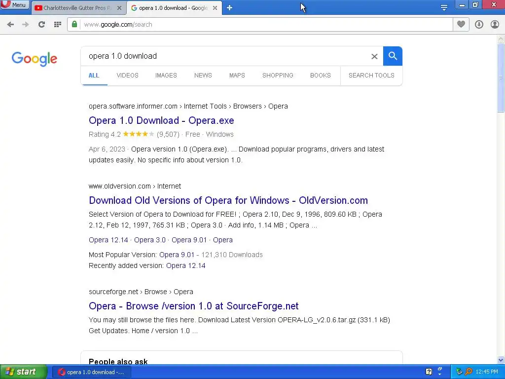Viewport: 505px width, 379px height.
Task: Submit search with magnifier button
Action: [393, 56]
